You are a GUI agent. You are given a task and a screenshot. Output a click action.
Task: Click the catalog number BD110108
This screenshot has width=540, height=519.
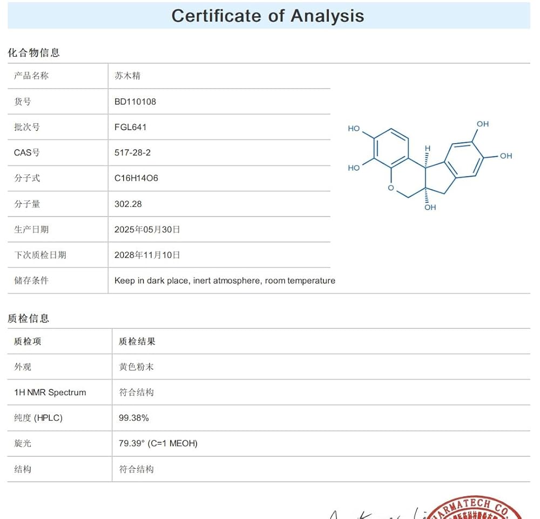point(135,102)
